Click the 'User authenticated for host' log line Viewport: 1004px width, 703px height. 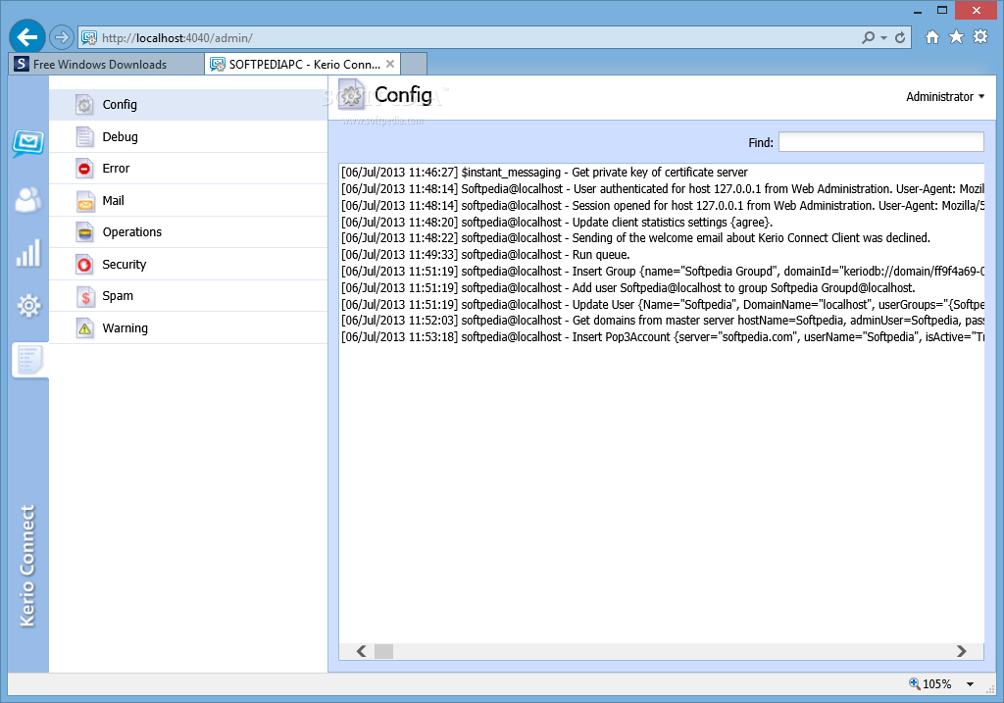pos(662,189)
